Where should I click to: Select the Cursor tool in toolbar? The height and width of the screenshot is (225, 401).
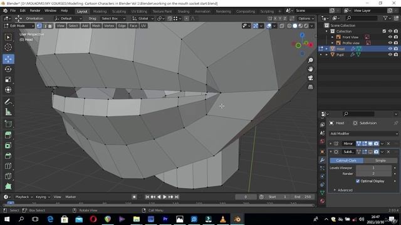point(8,47)
